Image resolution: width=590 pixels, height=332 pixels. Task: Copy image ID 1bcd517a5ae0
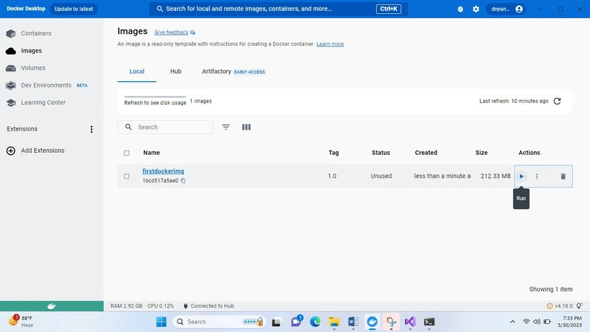(x=183, y=181)
